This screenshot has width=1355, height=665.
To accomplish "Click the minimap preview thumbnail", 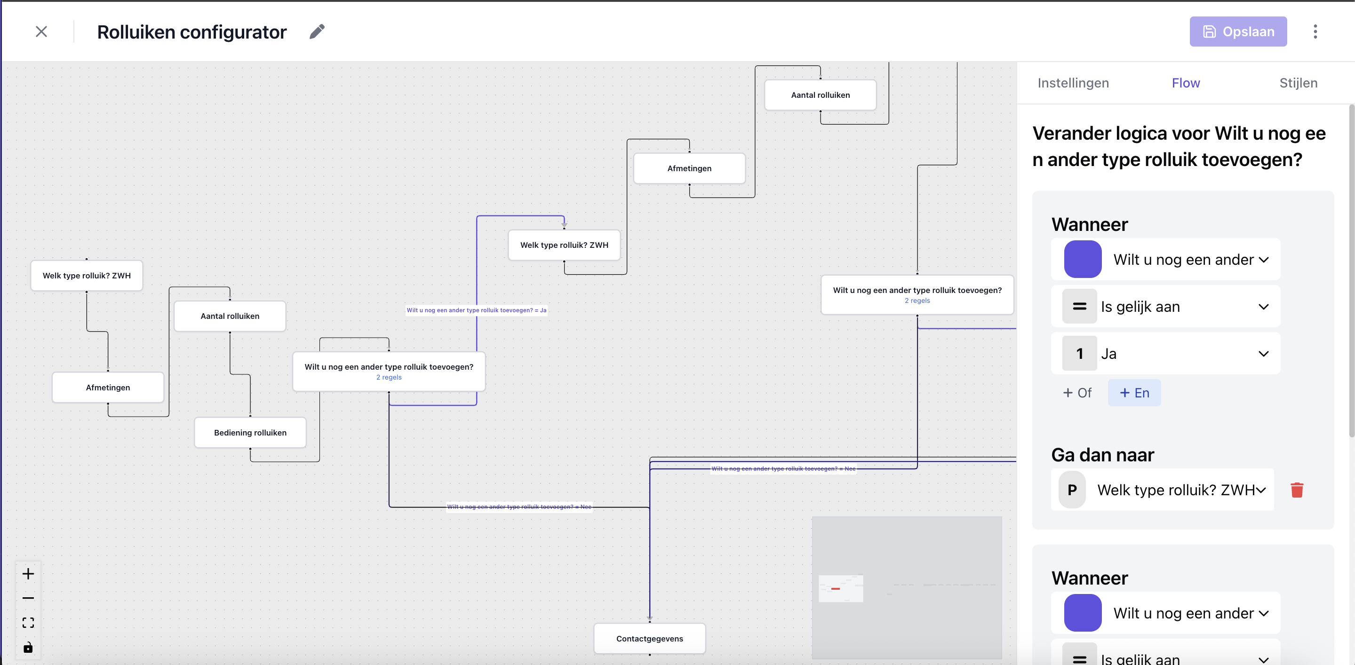I will pyautogui.click(x=907, y=587).
